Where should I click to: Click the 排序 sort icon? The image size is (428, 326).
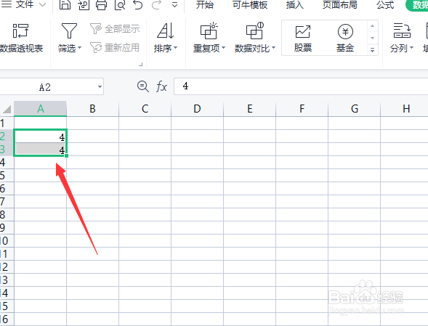click(166, 30)
